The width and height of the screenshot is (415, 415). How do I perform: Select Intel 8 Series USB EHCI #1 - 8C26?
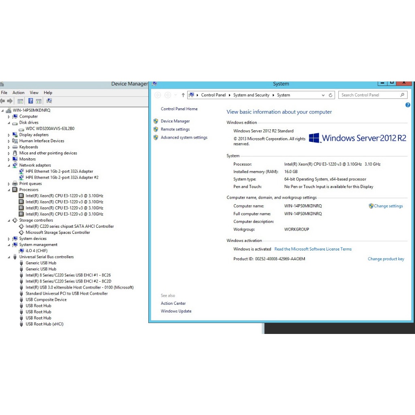coord(68,275)
